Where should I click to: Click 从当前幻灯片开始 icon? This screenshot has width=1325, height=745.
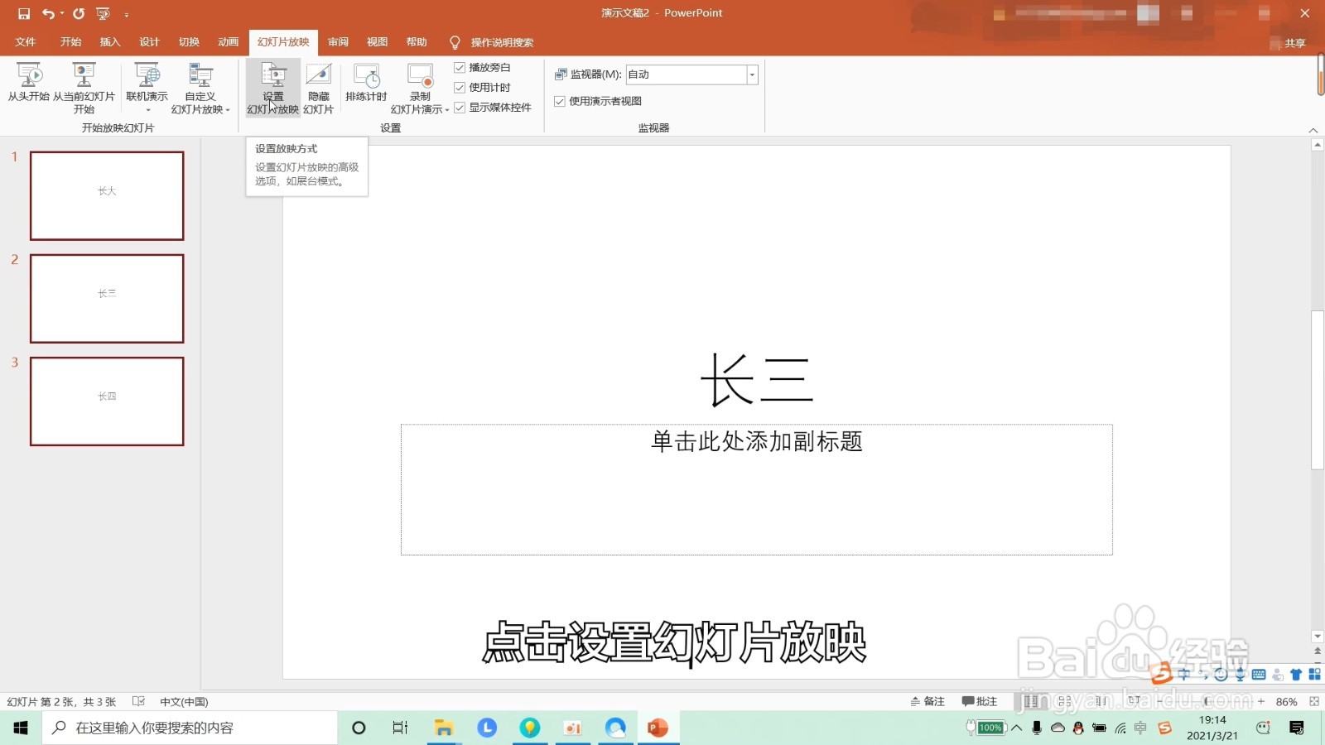[84, 88]
